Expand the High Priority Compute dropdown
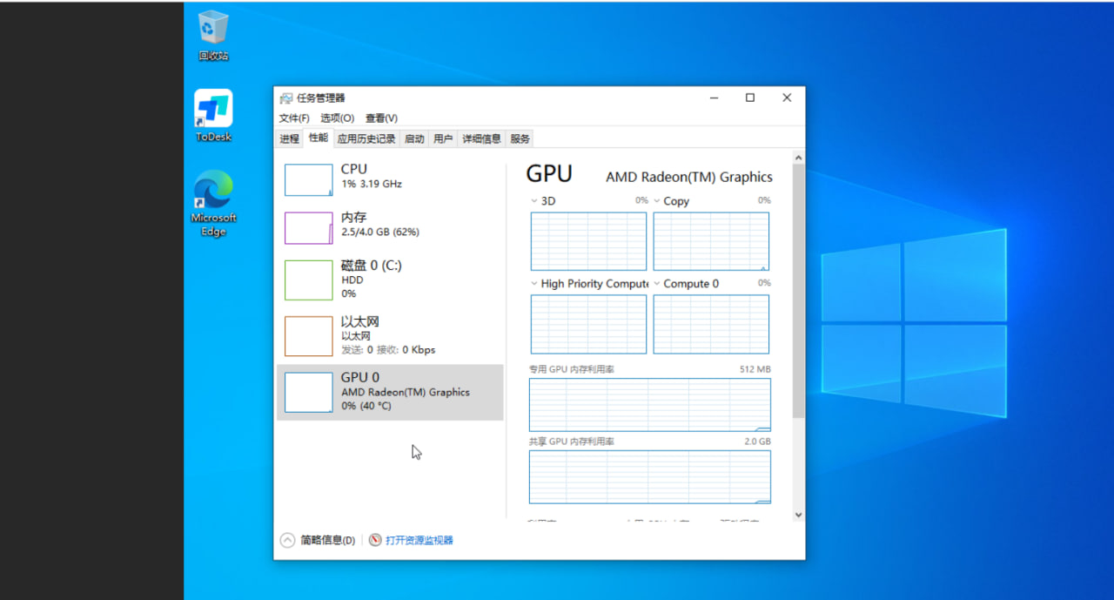This screenshot has height=600, width=1114. [534, 284]
